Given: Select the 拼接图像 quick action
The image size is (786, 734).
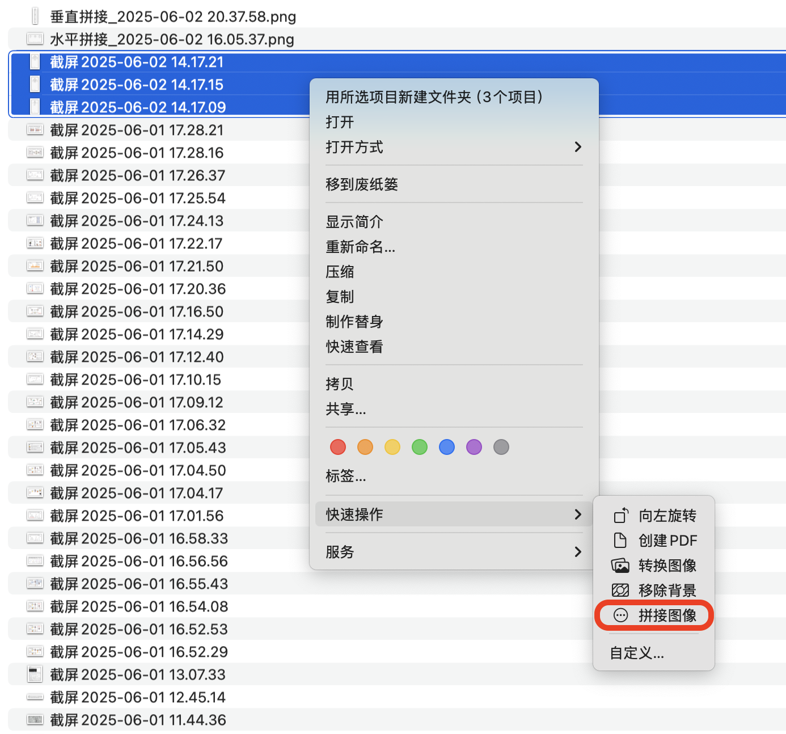Looking at the screenshot, I should (667, 615).
